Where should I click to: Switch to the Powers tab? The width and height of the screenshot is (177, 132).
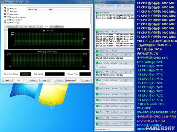point(39,27)
